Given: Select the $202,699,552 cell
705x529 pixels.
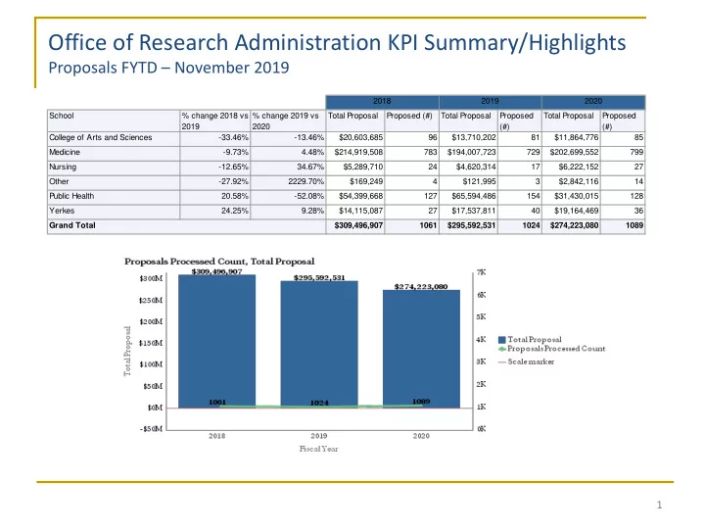Looking at the screenshot, I should click(x=571, y=153).
